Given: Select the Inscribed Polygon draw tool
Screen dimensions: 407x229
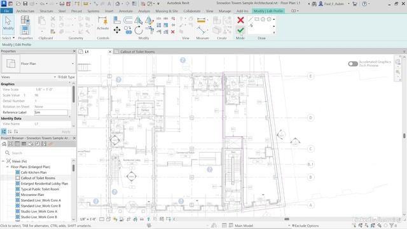Looking at the screenshot, I should (x=263, y=19).
